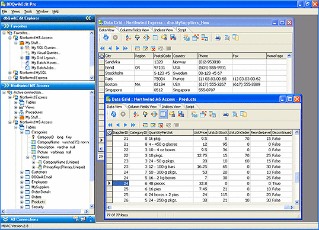The width and height of the screenshot is (319, 230).
Task: Expand Northwind MySQL in Favorites tree
Action: [9, 72]
